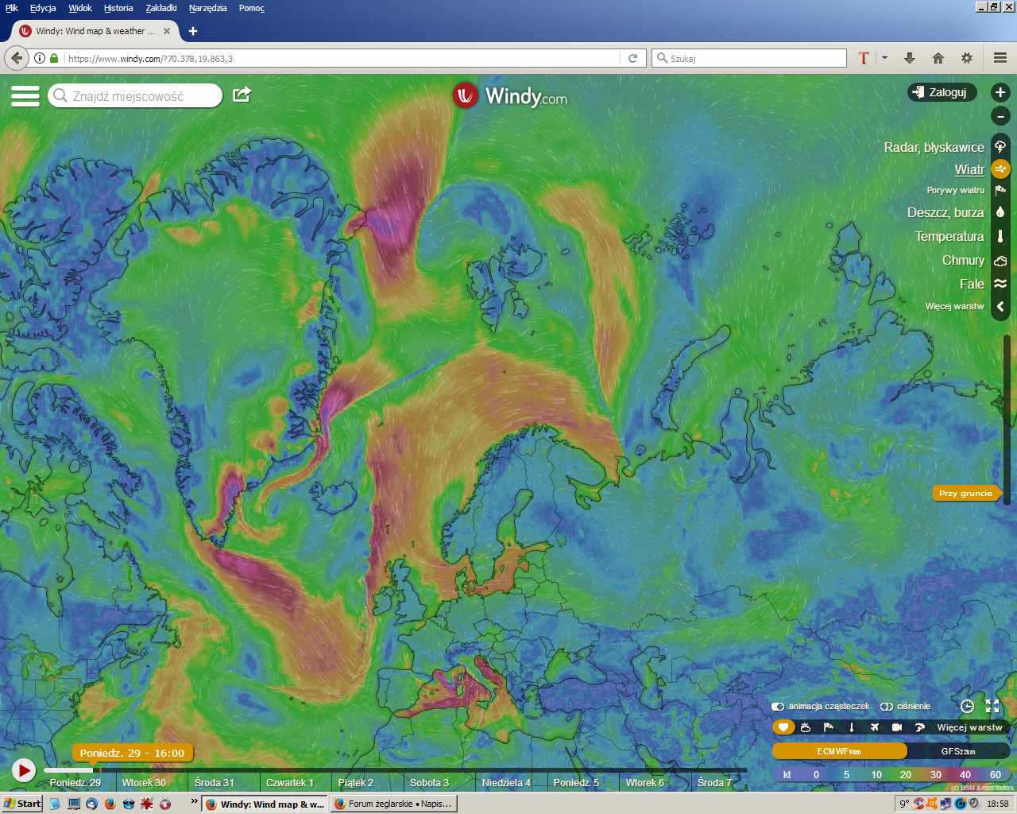Viewport: 1017px width, 814px height.
Task: Switch forecast model to GFS 22km
Action: [957, 751]
